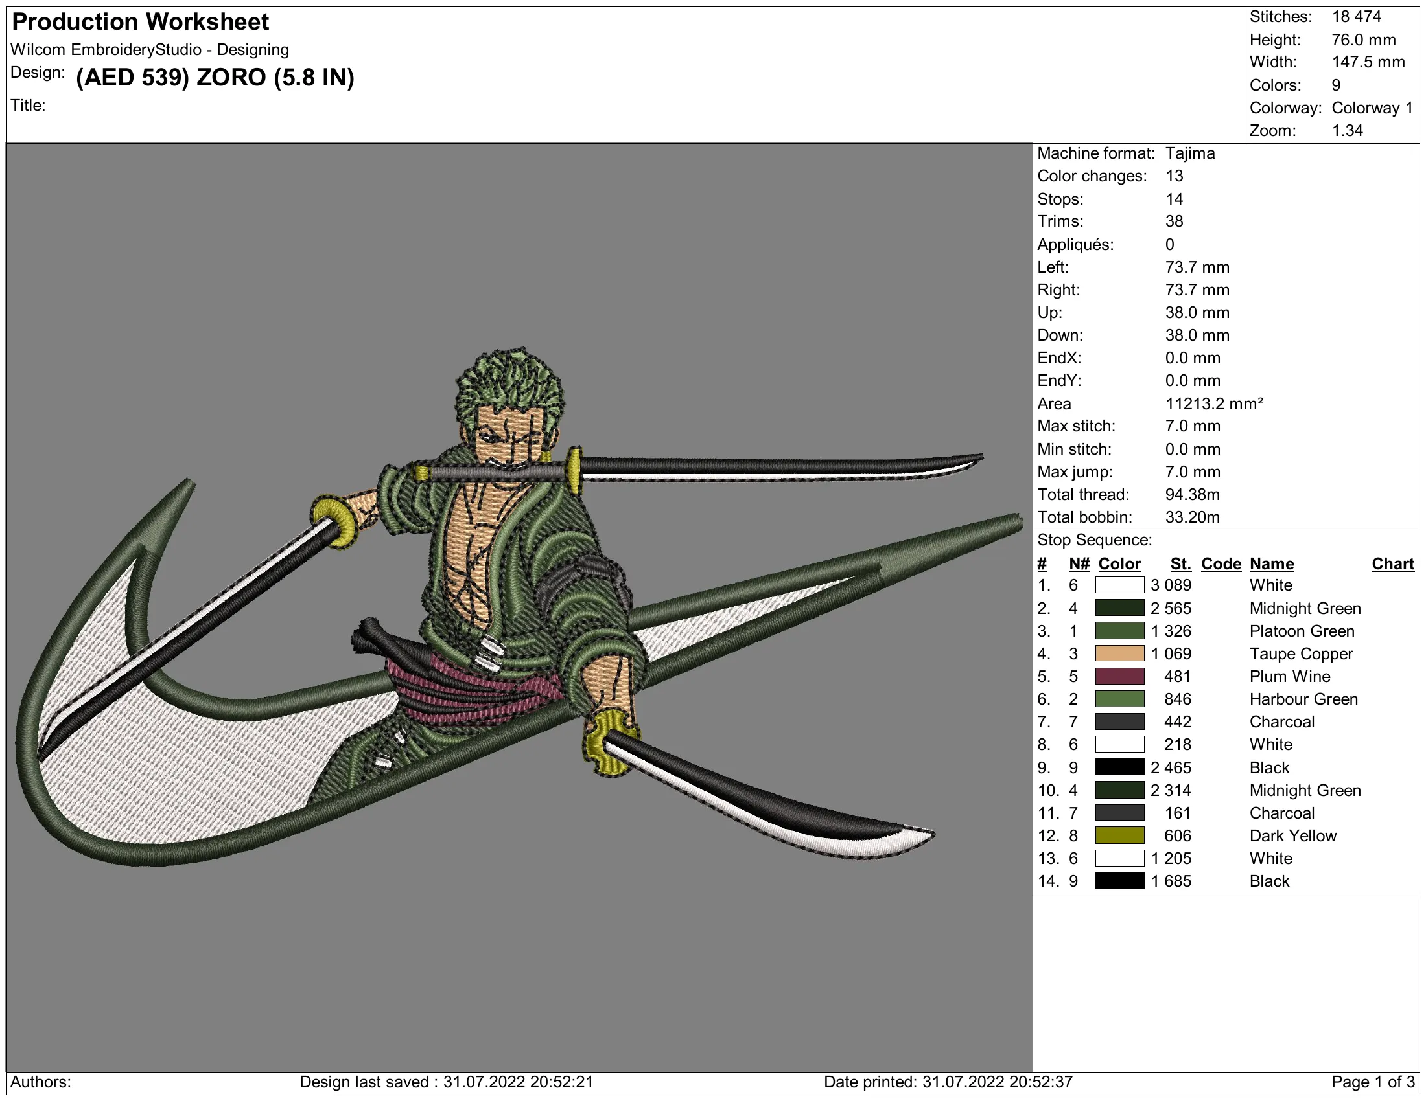Click the Colorway value 'Colorway 1'

(x=1372, y=108)
